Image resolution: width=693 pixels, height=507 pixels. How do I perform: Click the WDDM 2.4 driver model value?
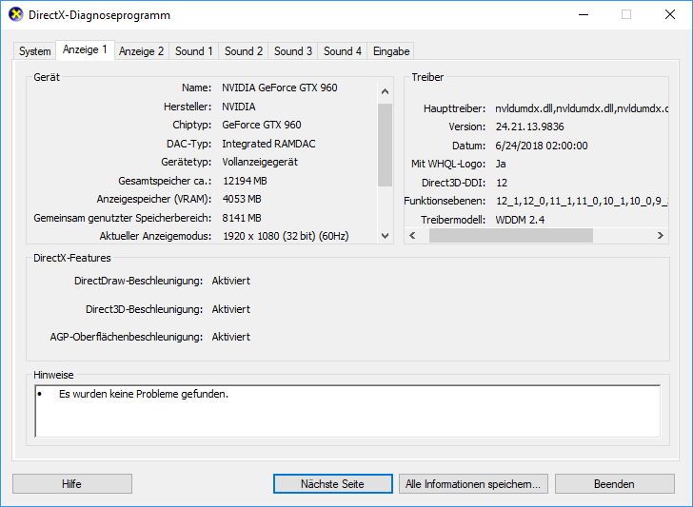coord(520,220)
